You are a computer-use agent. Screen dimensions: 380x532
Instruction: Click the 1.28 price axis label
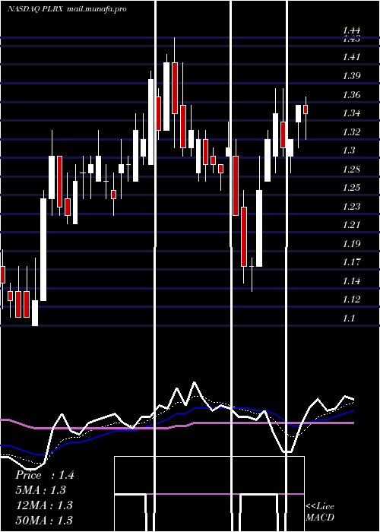pyautogui.click(x=351, y=169)
